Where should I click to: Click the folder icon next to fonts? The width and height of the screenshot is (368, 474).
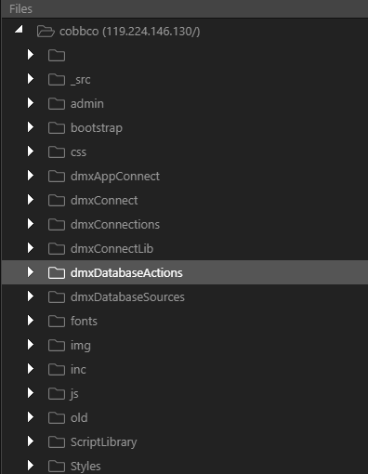[x=57, y=322]
